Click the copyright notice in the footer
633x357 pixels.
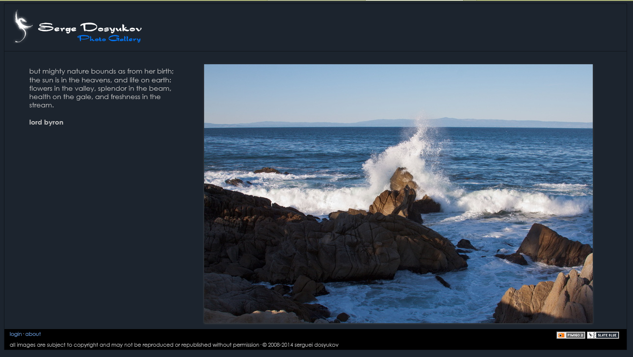point(134,345)
